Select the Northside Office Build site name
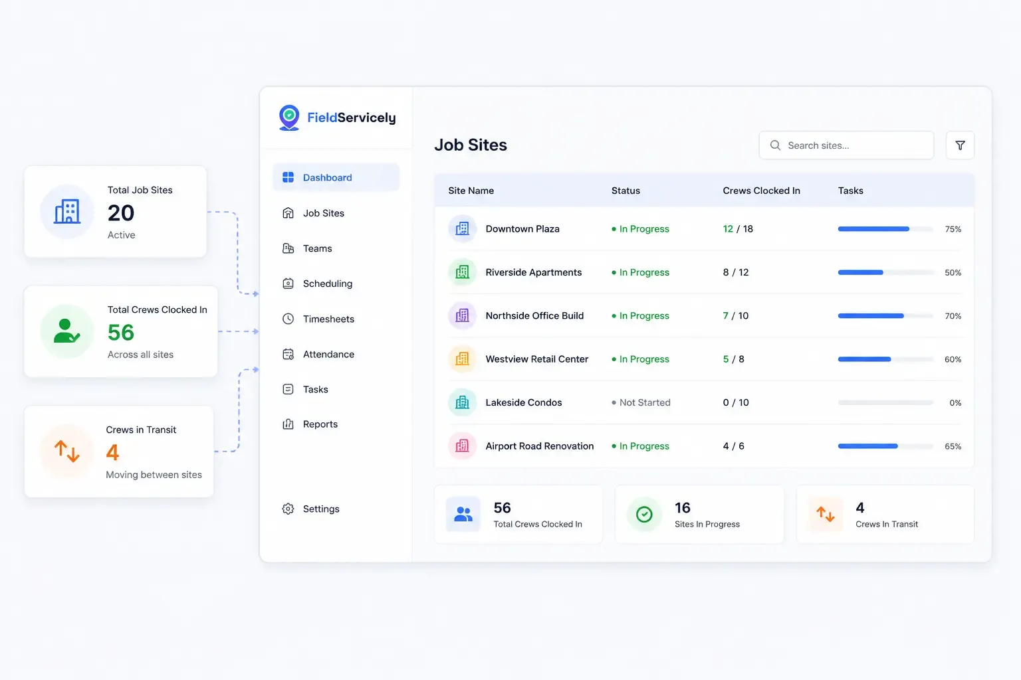 534,315
